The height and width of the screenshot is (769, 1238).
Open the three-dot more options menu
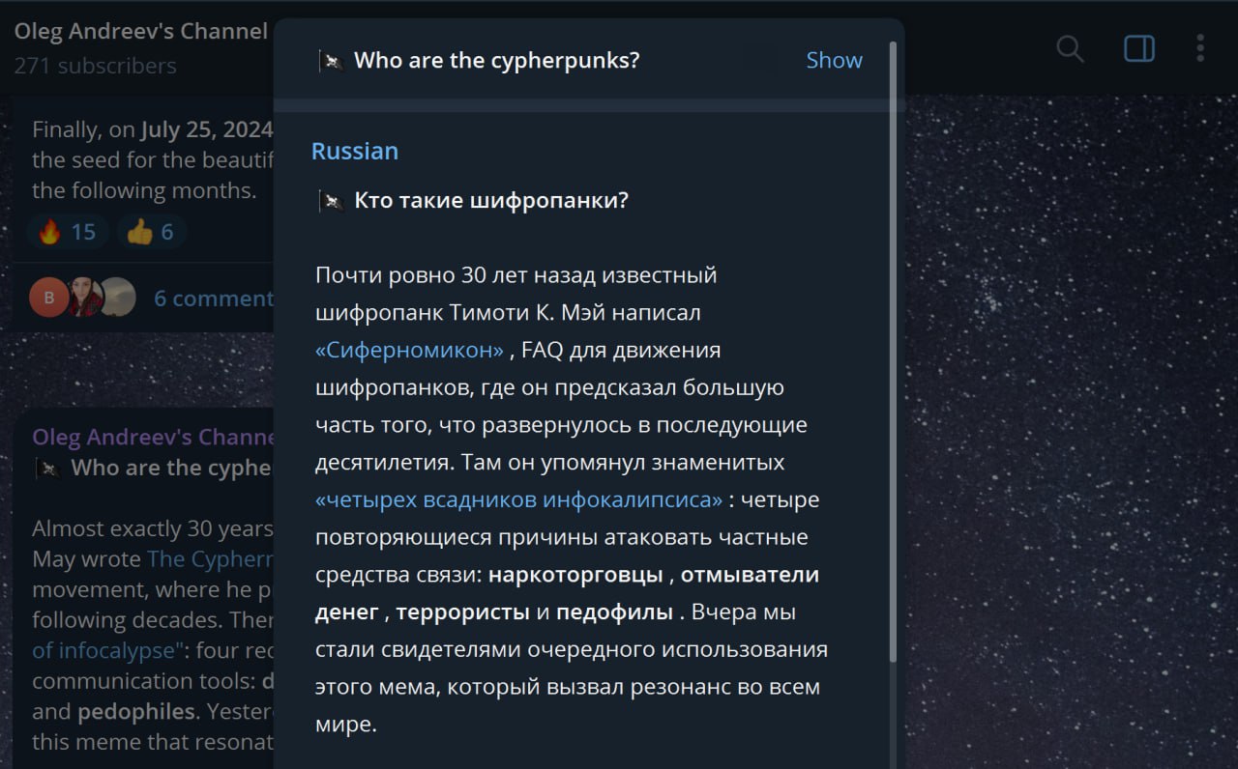(1200, 48)
